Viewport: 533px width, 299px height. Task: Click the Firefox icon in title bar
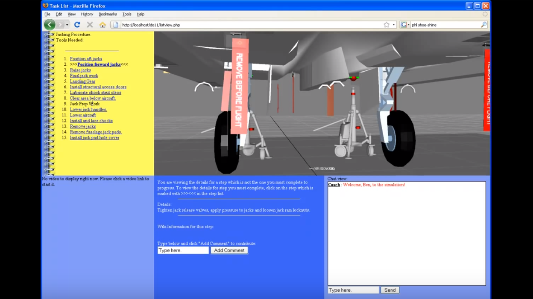(45, 6)
